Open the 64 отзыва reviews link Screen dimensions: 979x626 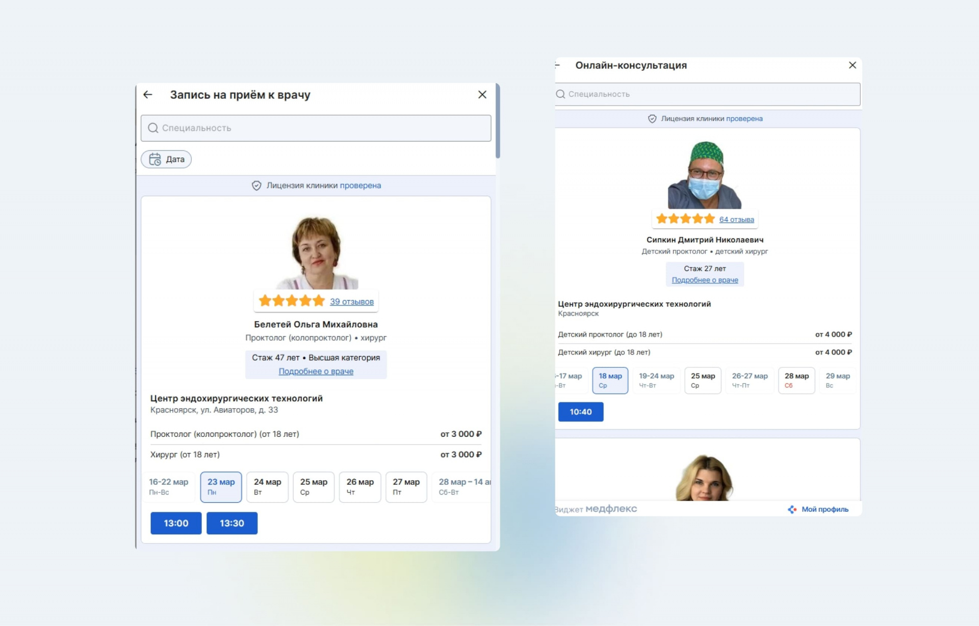coord(737,220)
